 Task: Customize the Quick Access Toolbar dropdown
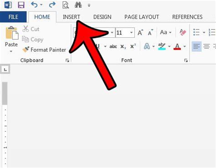coord(89,5)
